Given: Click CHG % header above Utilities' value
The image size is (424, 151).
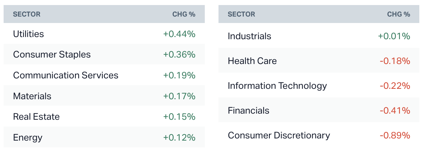Looking at the screenshot, I should [x=184, y=14].
